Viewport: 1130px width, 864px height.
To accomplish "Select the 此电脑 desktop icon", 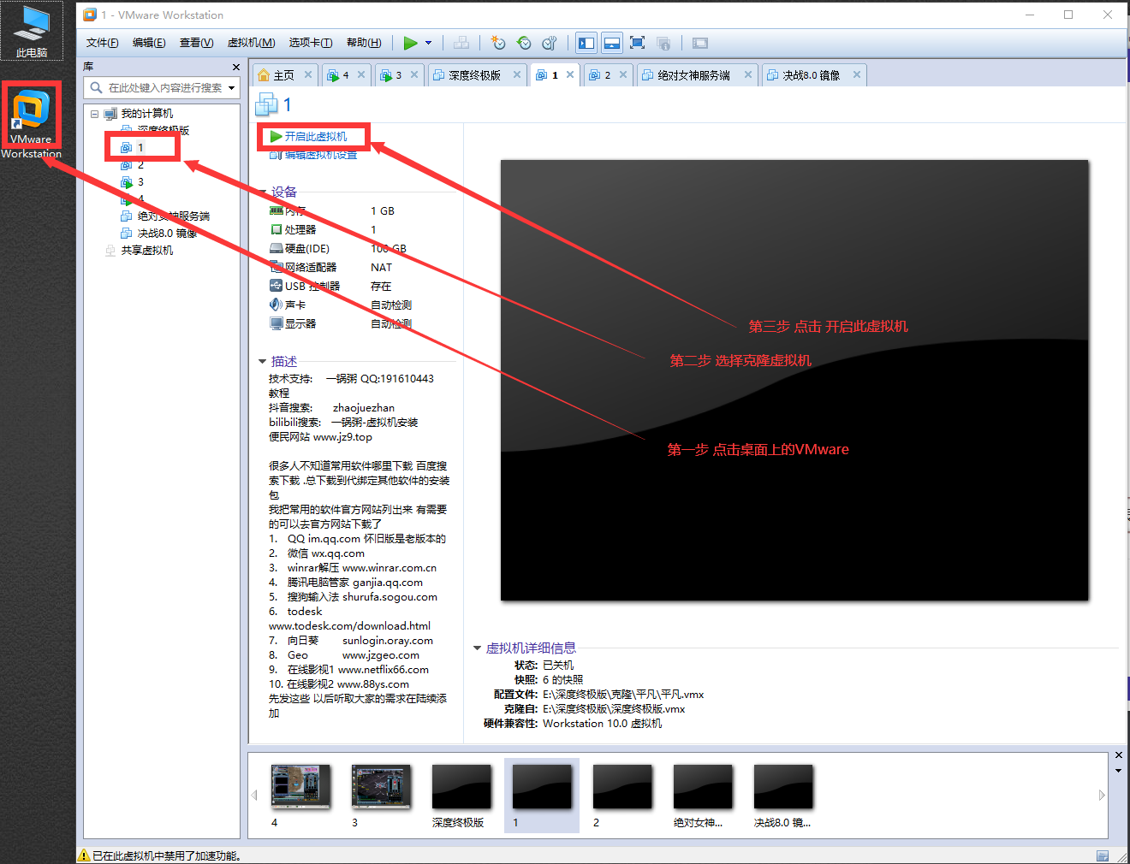I will [x=32, y=32].
